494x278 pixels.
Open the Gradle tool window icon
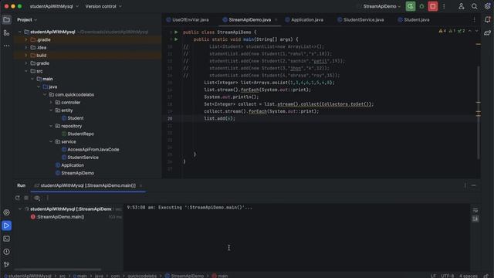(x=487, y=32)
